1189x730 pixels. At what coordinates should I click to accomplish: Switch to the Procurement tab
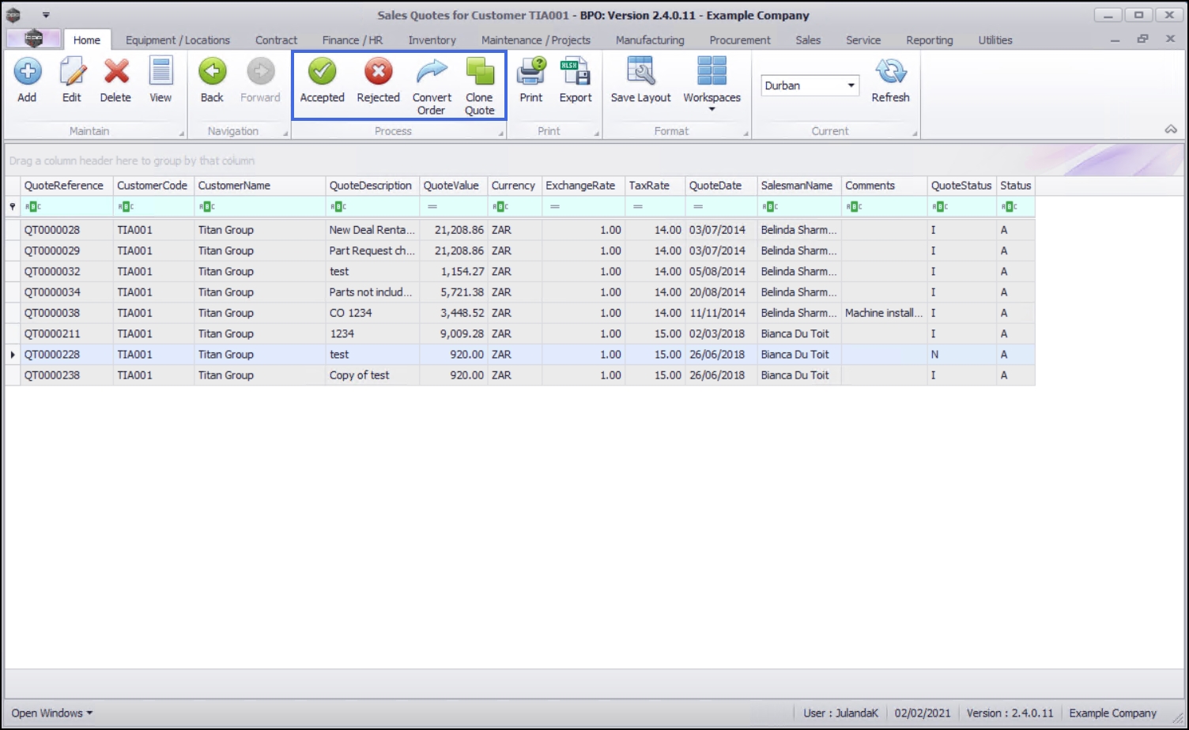740,40
